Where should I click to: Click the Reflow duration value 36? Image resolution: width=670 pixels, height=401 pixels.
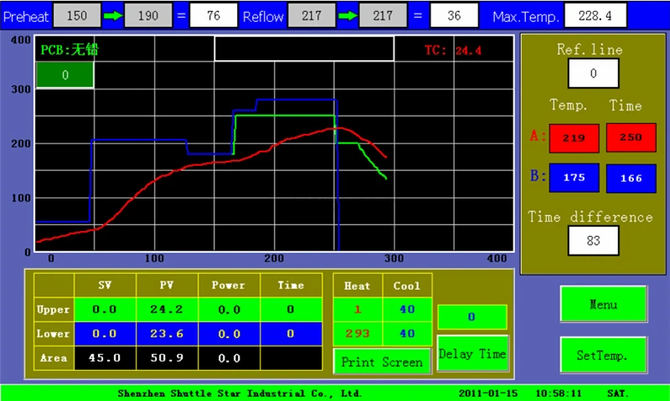coord(454,16)
